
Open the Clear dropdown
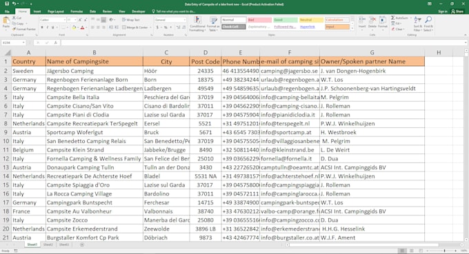click(398, 29)
